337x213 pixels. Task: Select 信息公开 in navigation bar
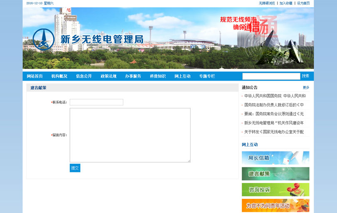coord(84,76)
